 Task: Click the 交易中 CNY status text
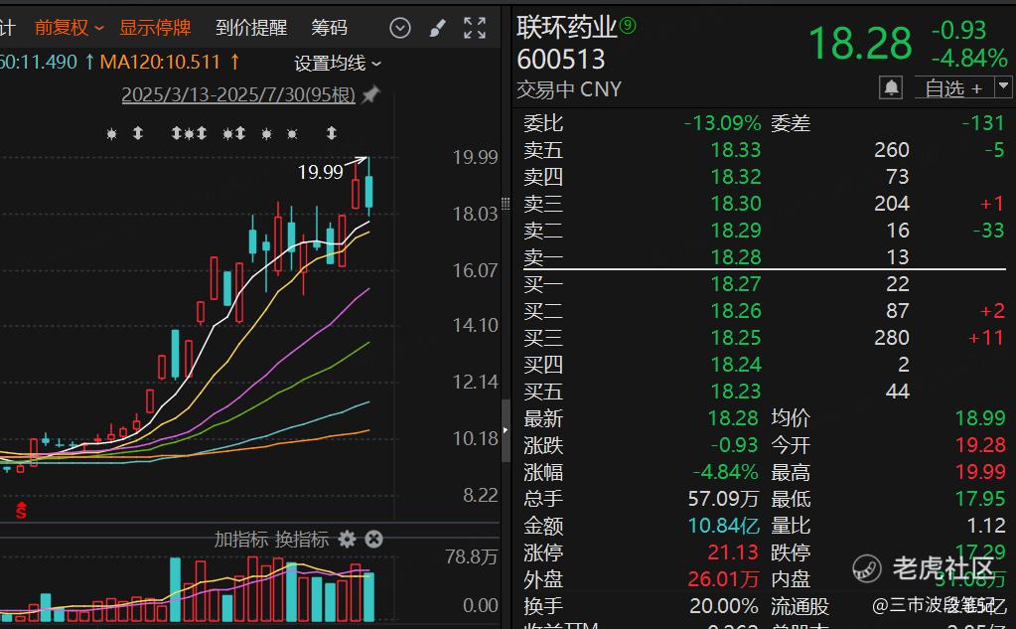click(569, 88)
